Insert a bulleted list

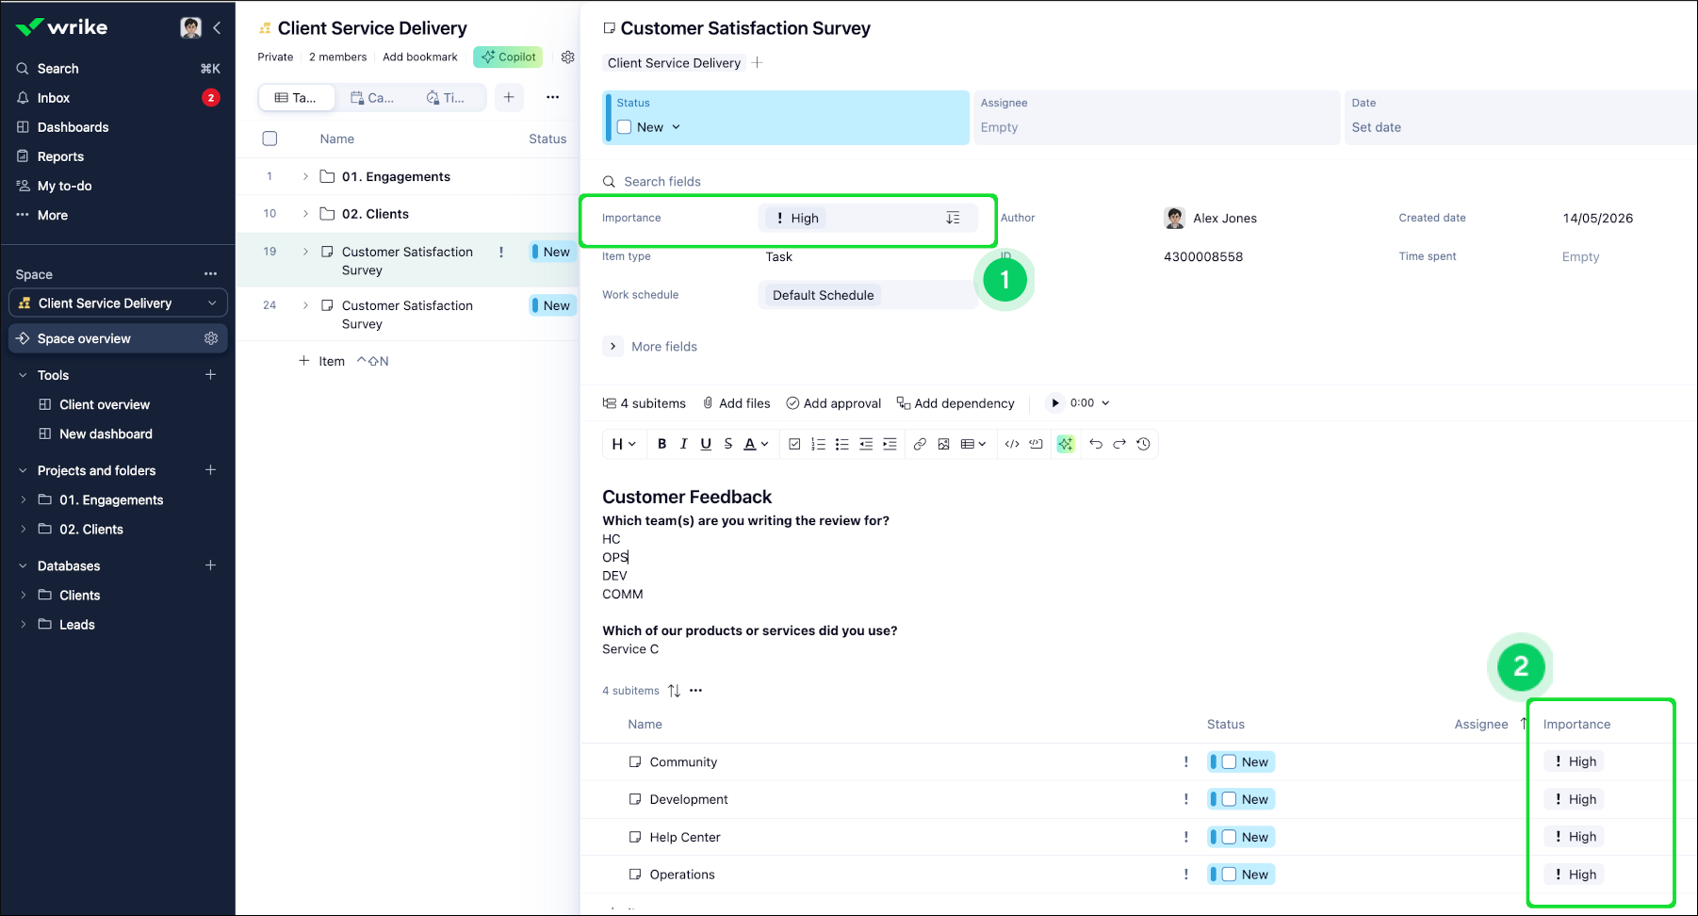point(841,444)
